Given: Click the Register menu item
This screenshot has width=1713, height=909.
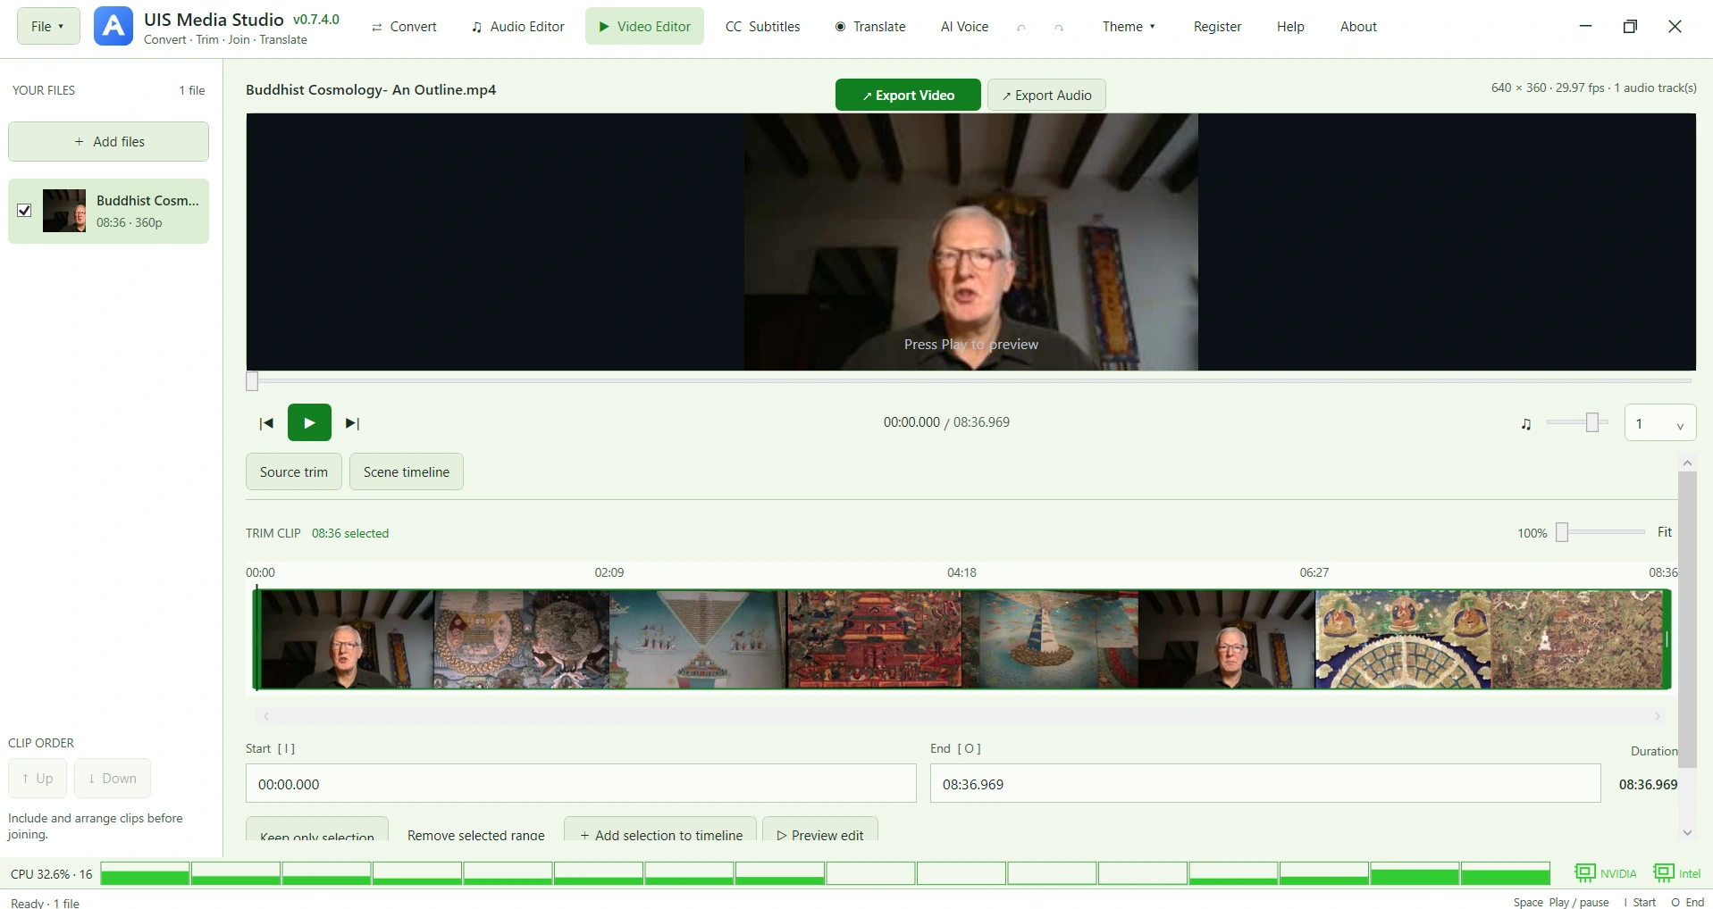Looking at the screenshot, I should point(1217,27).
